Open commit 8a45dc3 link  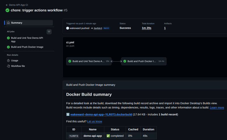coord(98,28)
